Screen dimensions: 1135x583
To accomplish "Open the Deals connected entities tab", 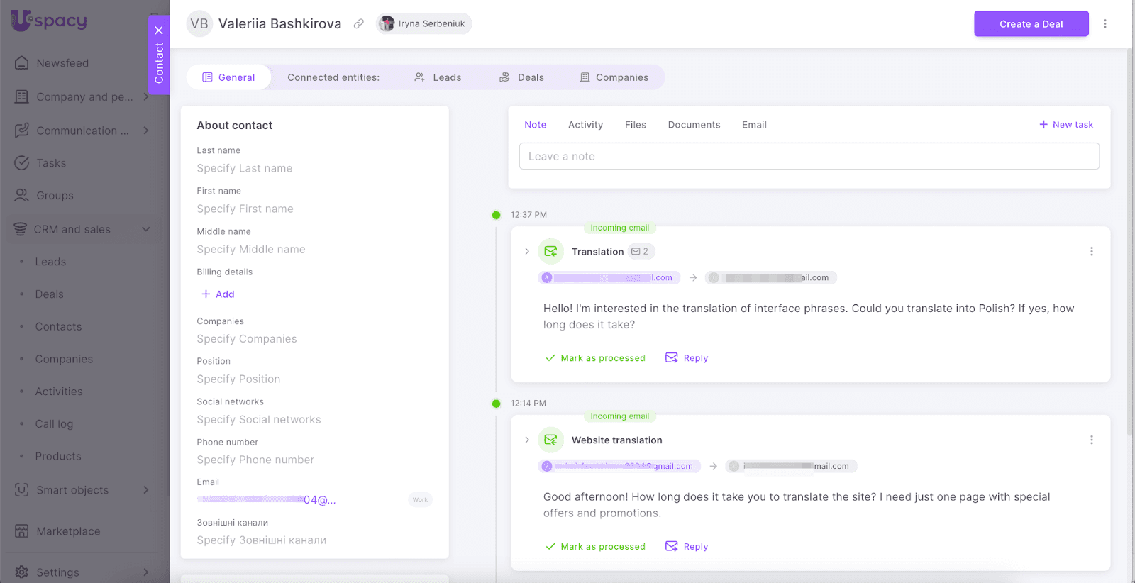I will pyautogui.click(x=522, y=77).
